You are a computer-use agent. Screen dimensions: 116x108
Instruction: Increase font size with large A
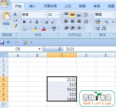pyautogui.click(x=47, y=22)
